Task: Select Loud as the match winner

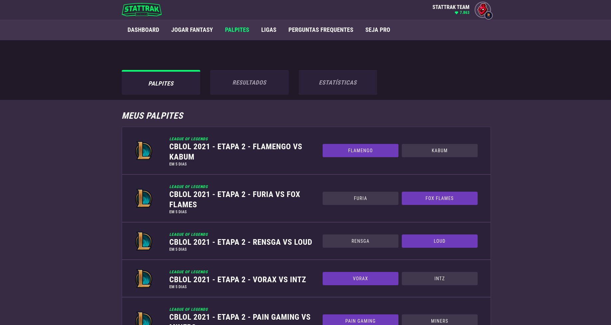Action: click(x=440, y=241)
